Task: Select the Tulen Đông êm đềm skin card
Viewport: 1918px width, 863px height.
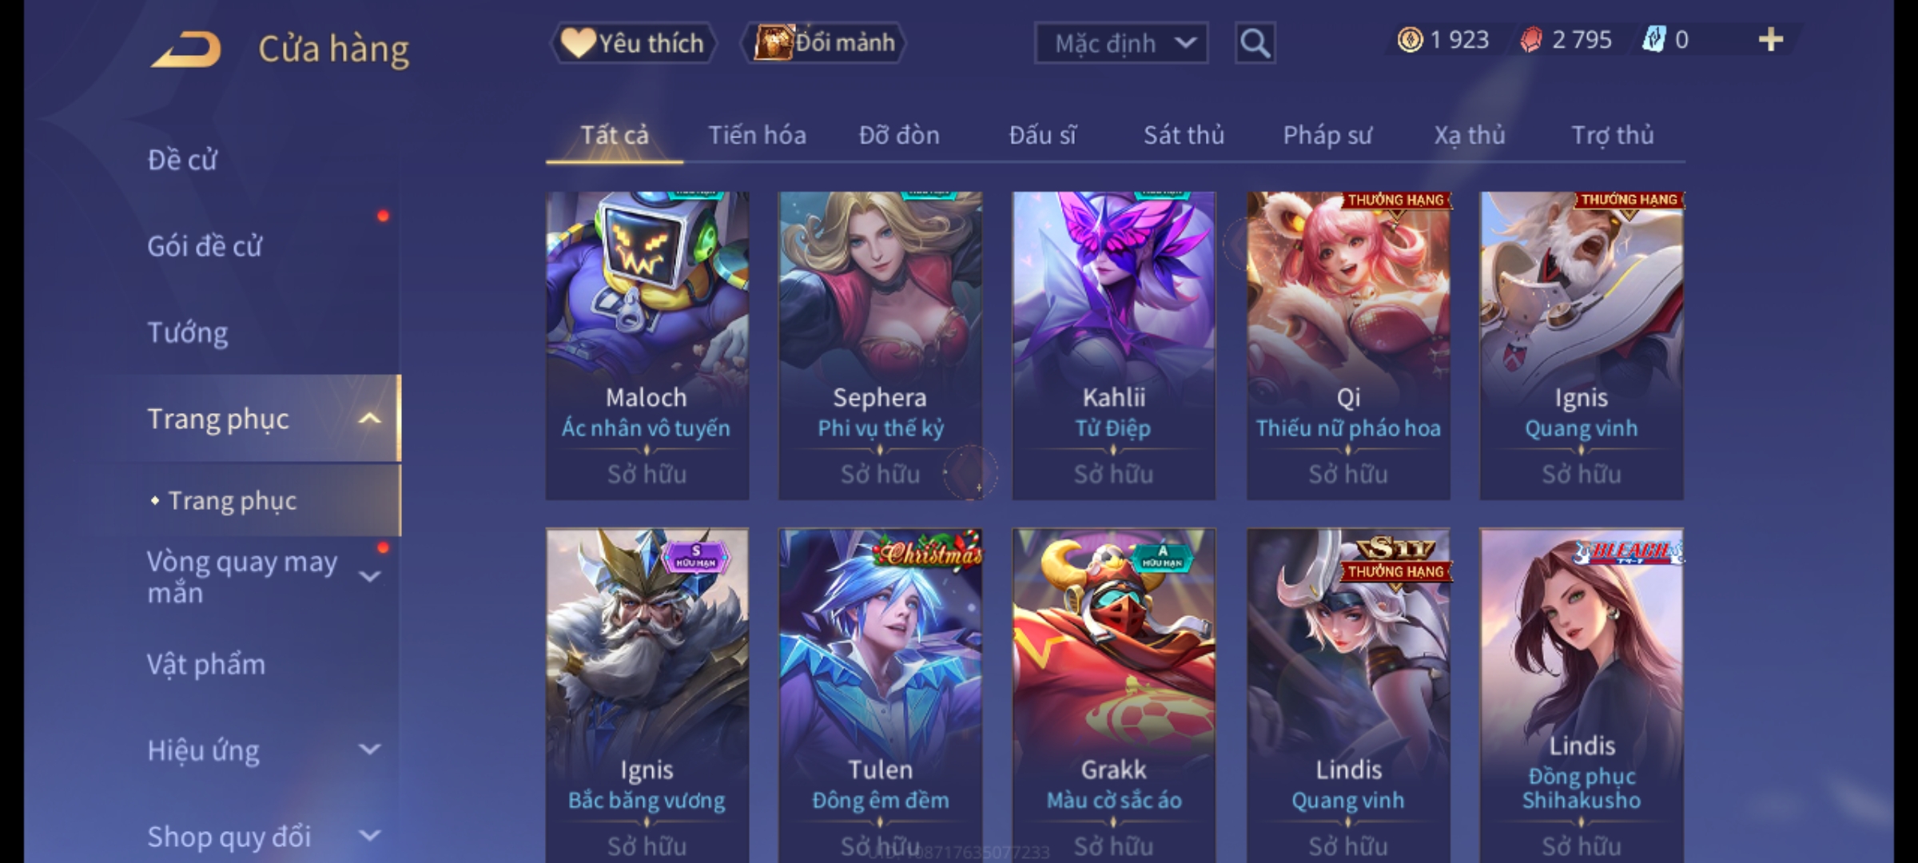Action: pyautogui.click(x=881, y=695)
